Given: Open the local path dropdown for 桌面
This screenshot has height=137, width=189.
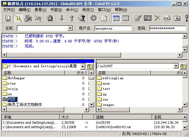Looking at the screenshot, I should (x=83, y=66).
